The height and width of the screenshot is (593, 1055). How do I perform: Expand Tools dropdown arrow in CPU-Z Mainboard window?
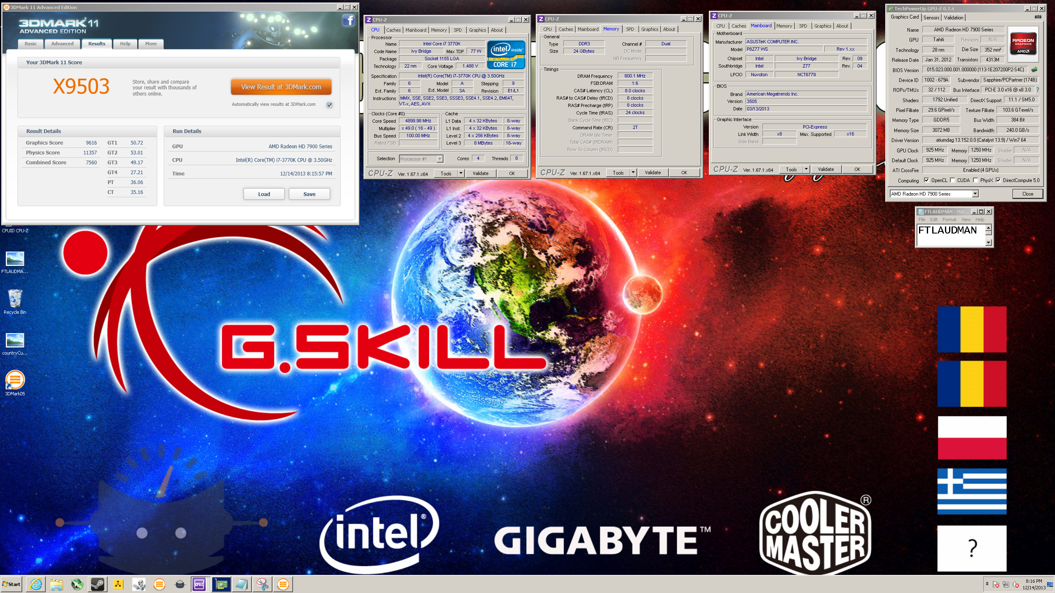806,169
